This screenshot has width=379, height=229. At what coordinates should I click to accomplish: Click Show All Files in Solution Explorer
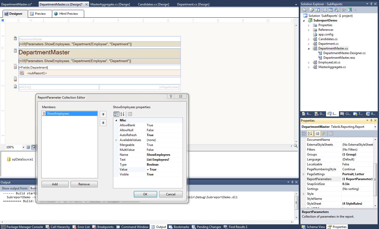311,10
